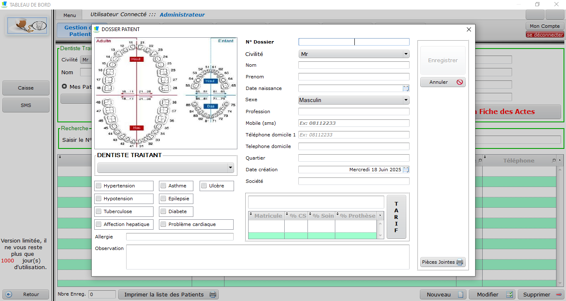Check the Hypertension checkbox
Image resolution: width=566 pixels, height=301 pixels.
[x=99, y=186]
